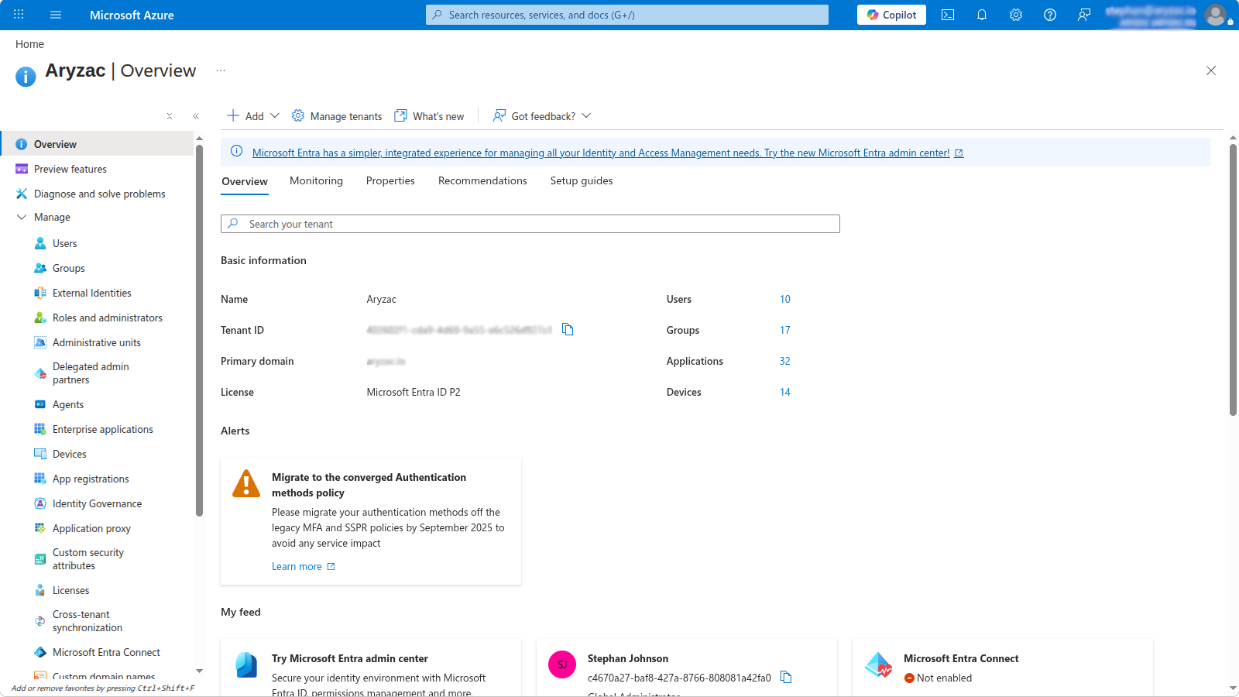
Task: Open the Entra admin center banner link
Action: tap(607, 153)
